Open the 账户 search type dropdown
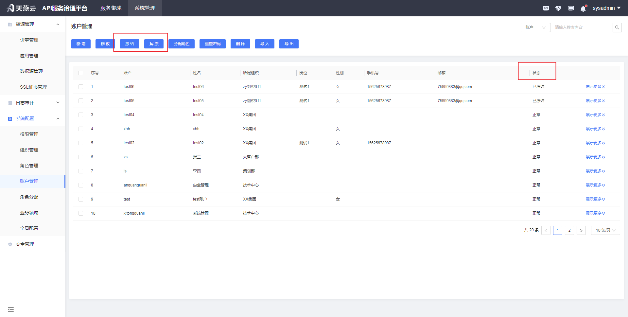This screenshot has height=317, width=628. click(x=535, y=27)
